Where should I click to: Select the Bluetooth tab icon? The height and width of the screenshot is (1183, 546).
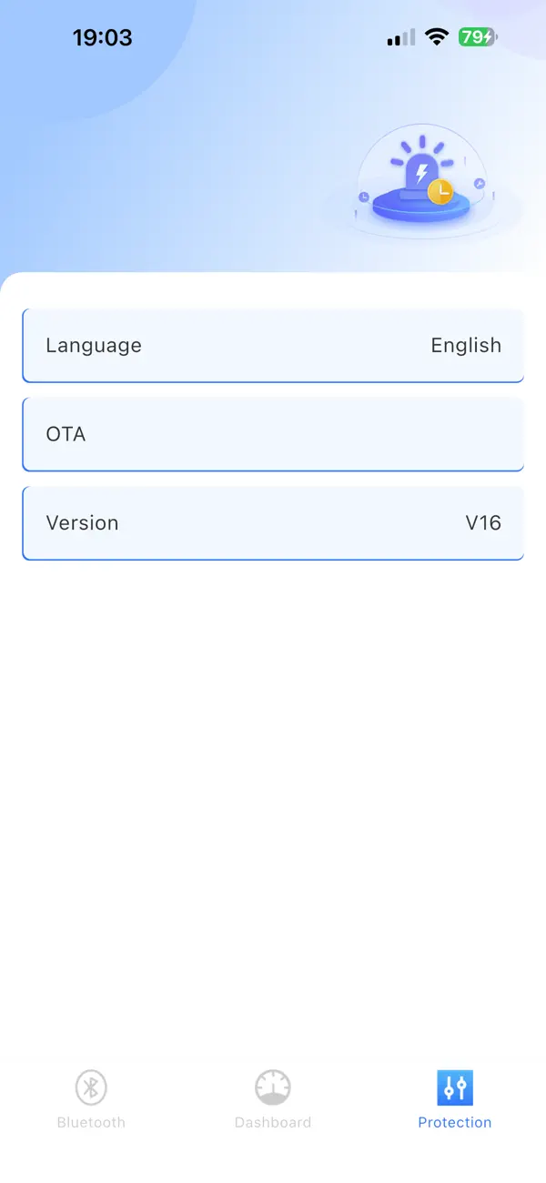(x=91, y=1087)
